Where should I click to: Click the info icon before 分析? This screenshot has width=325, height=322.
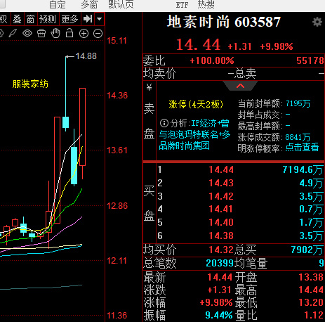click(x=164, y=123)
